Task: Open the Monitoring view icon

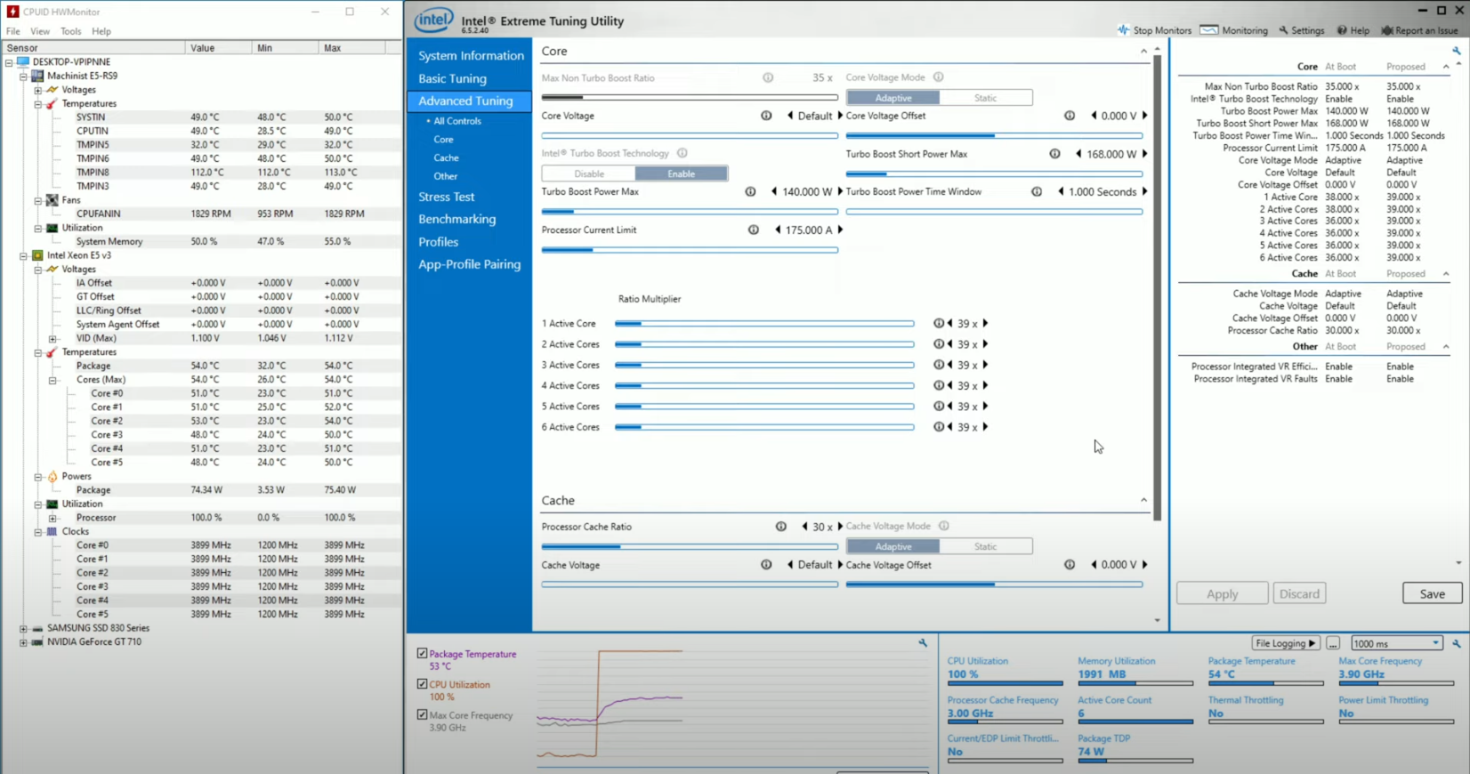Action: 1208,30
